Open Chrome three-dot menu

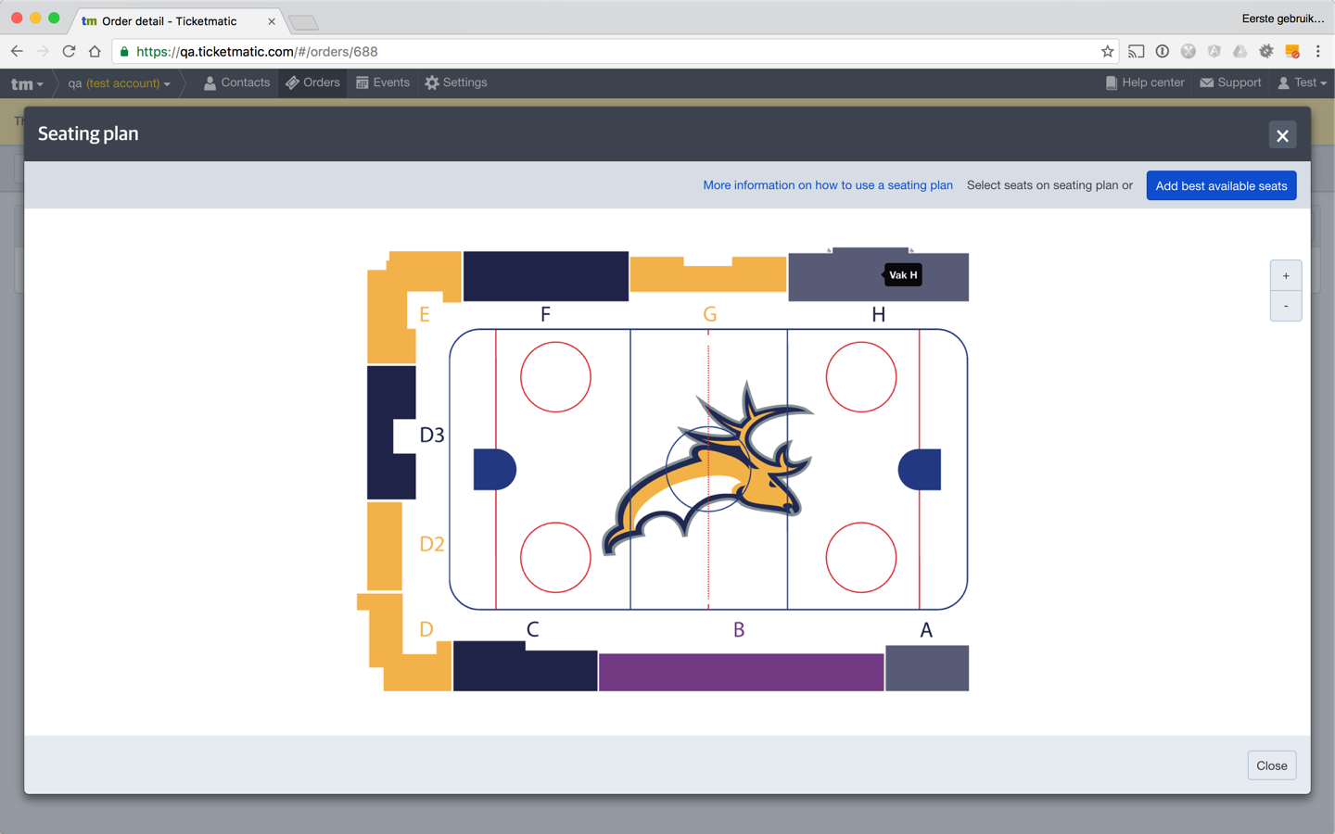(x=1317, y=51)
